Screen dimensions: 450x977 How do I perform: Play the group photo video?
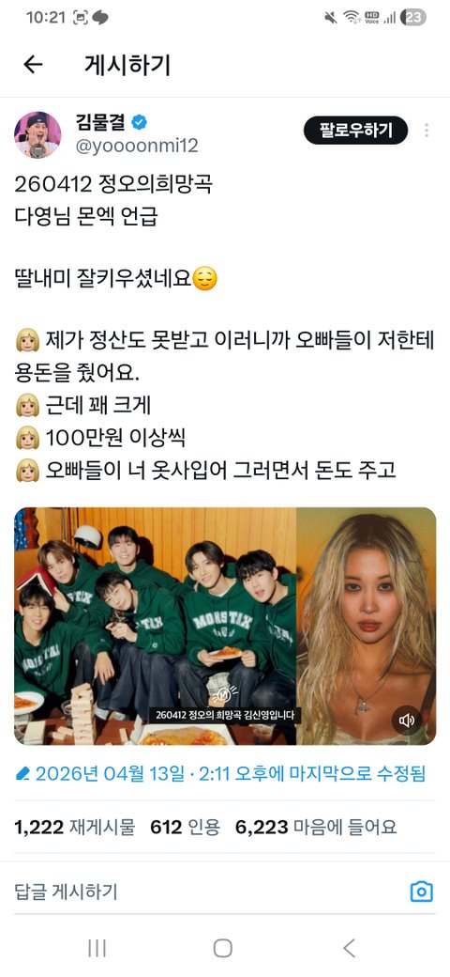click(156, 627)
